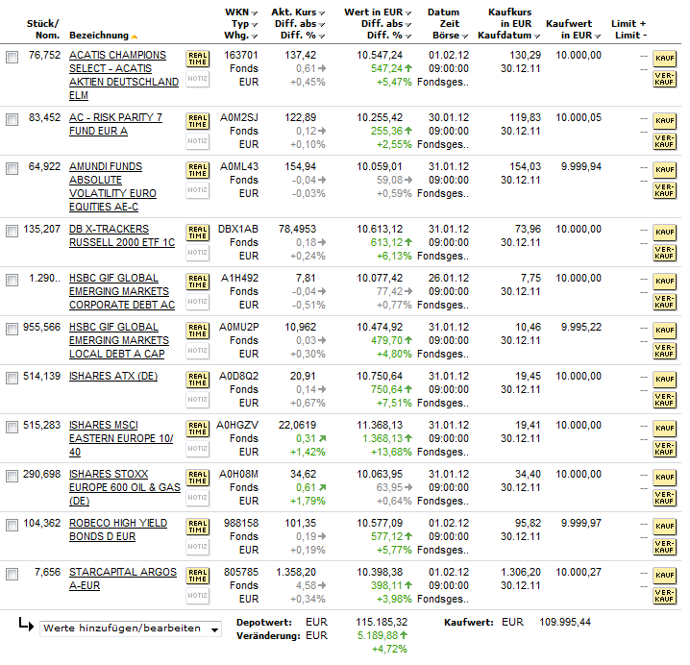Viewport: 690px width, 665px height.
Task: Open the Werte hinzufügen/bearbeiten dropdown
Action: click(x=131, y=628)
